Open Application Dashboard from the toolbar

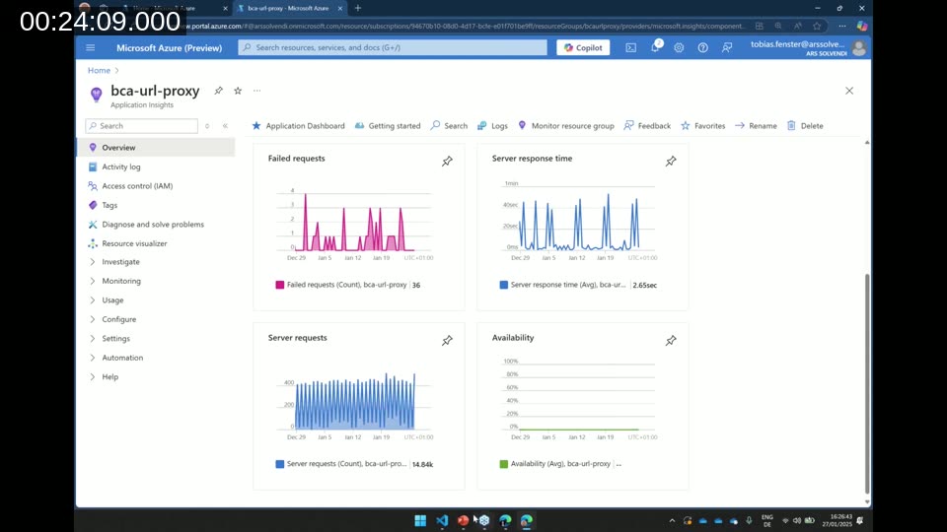[298, 125]
